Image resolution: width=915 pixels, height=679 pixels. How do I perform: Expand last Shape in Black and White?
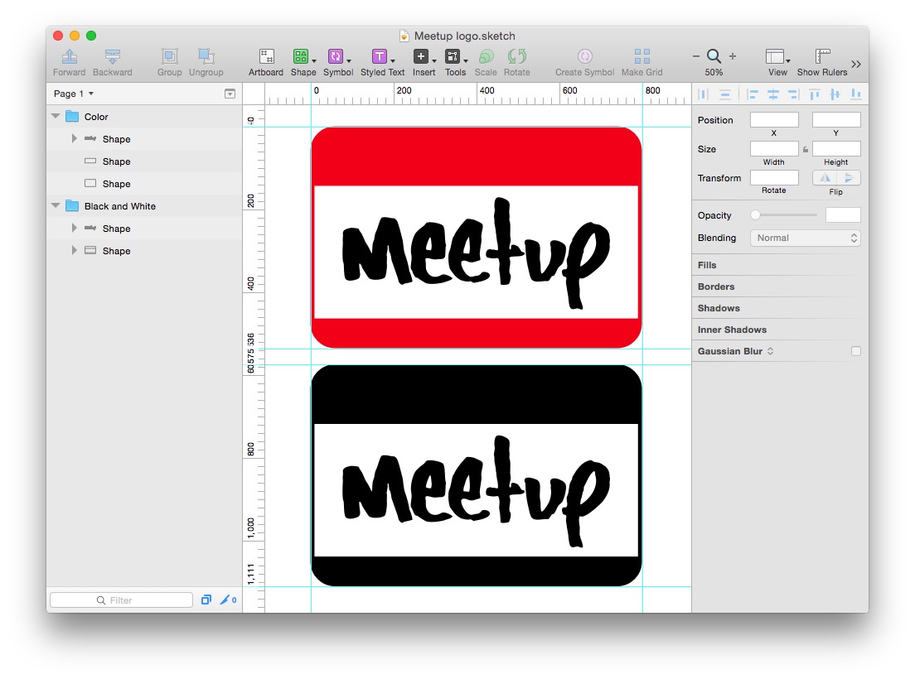[74, 251]
